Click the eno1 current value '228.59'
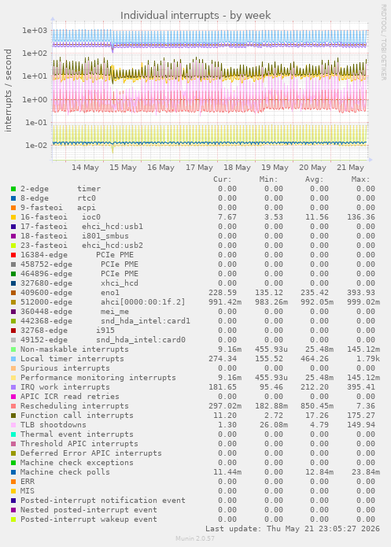This screenshot has height=547, width=391. (223, 293)
